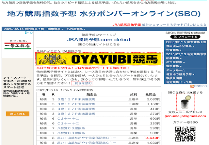Image resolution: width=209 pixels, height=145 pixels.
Task: Open 八柱賞Ｃ３選抜馬 in the 馬単 row
Action: pyautogui.click(x=71, y=128)
